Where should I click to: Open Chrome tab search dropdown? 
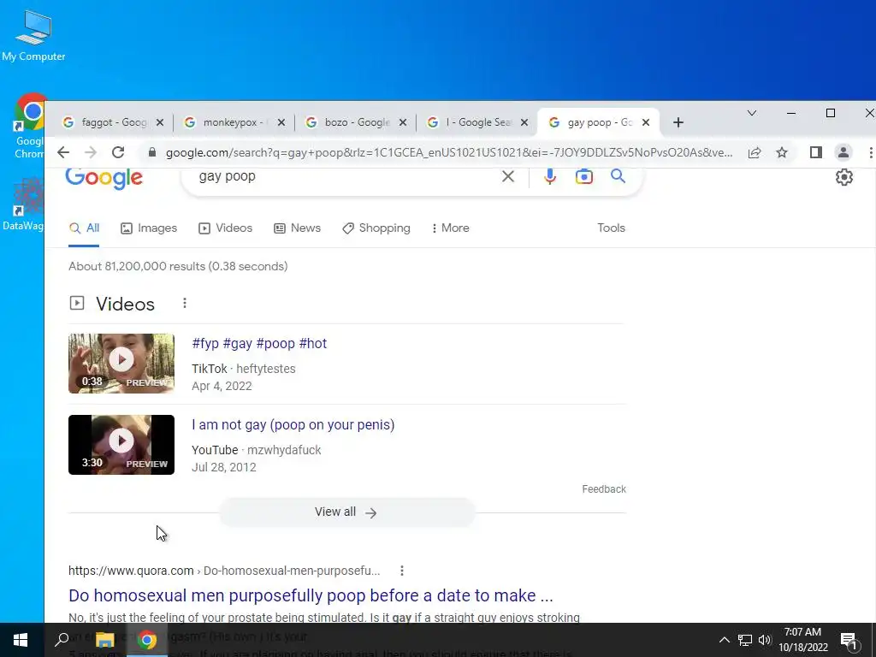pos(752,113)
